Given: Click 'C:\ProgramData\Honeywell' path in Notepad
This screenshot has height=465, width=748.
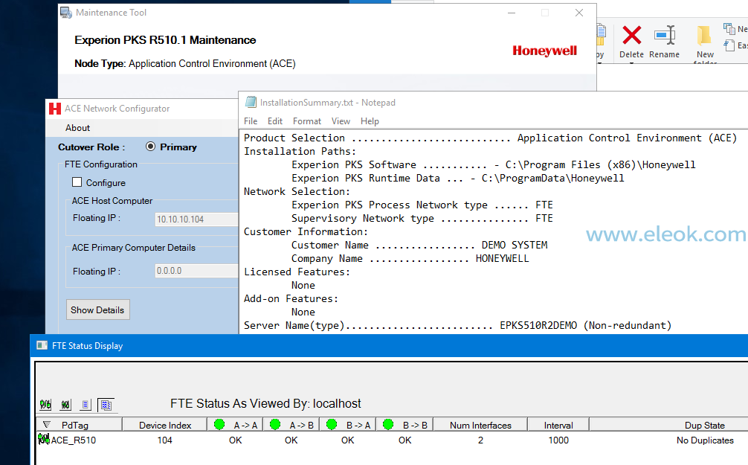Looking at the screenshot, I should (552, 178).
